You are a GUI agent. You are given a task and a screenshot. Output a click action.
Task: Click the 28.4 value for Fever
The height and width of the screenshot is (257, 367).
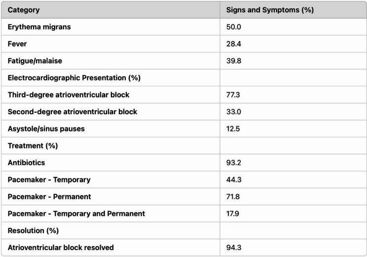click(x=234, y=44)
